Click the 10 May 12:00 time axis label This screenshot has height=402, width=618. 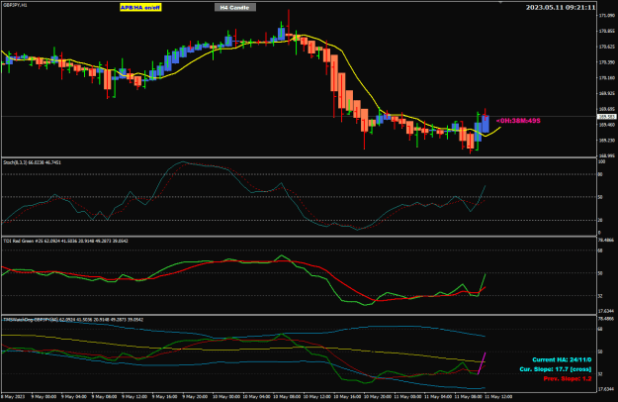(x=315, y=396)
